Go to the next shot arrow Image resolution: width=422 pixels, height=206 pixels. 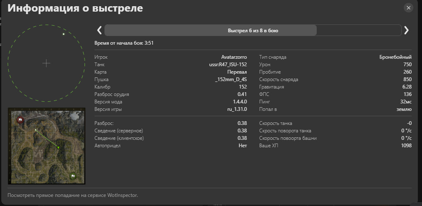pos(406,30)
